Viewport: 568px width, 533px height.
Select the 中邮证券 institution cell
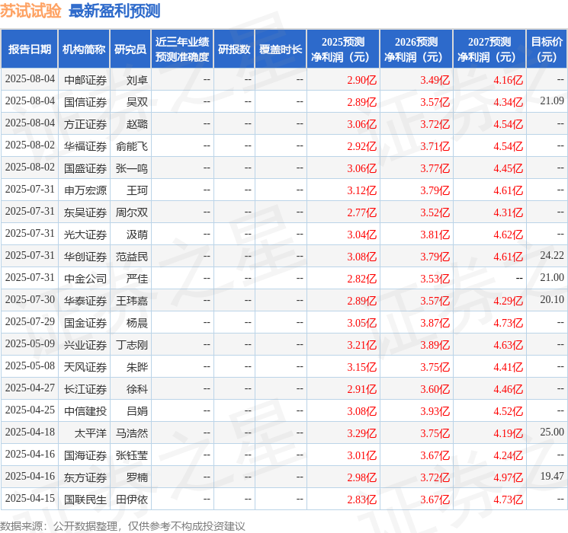tap(85, 80)
